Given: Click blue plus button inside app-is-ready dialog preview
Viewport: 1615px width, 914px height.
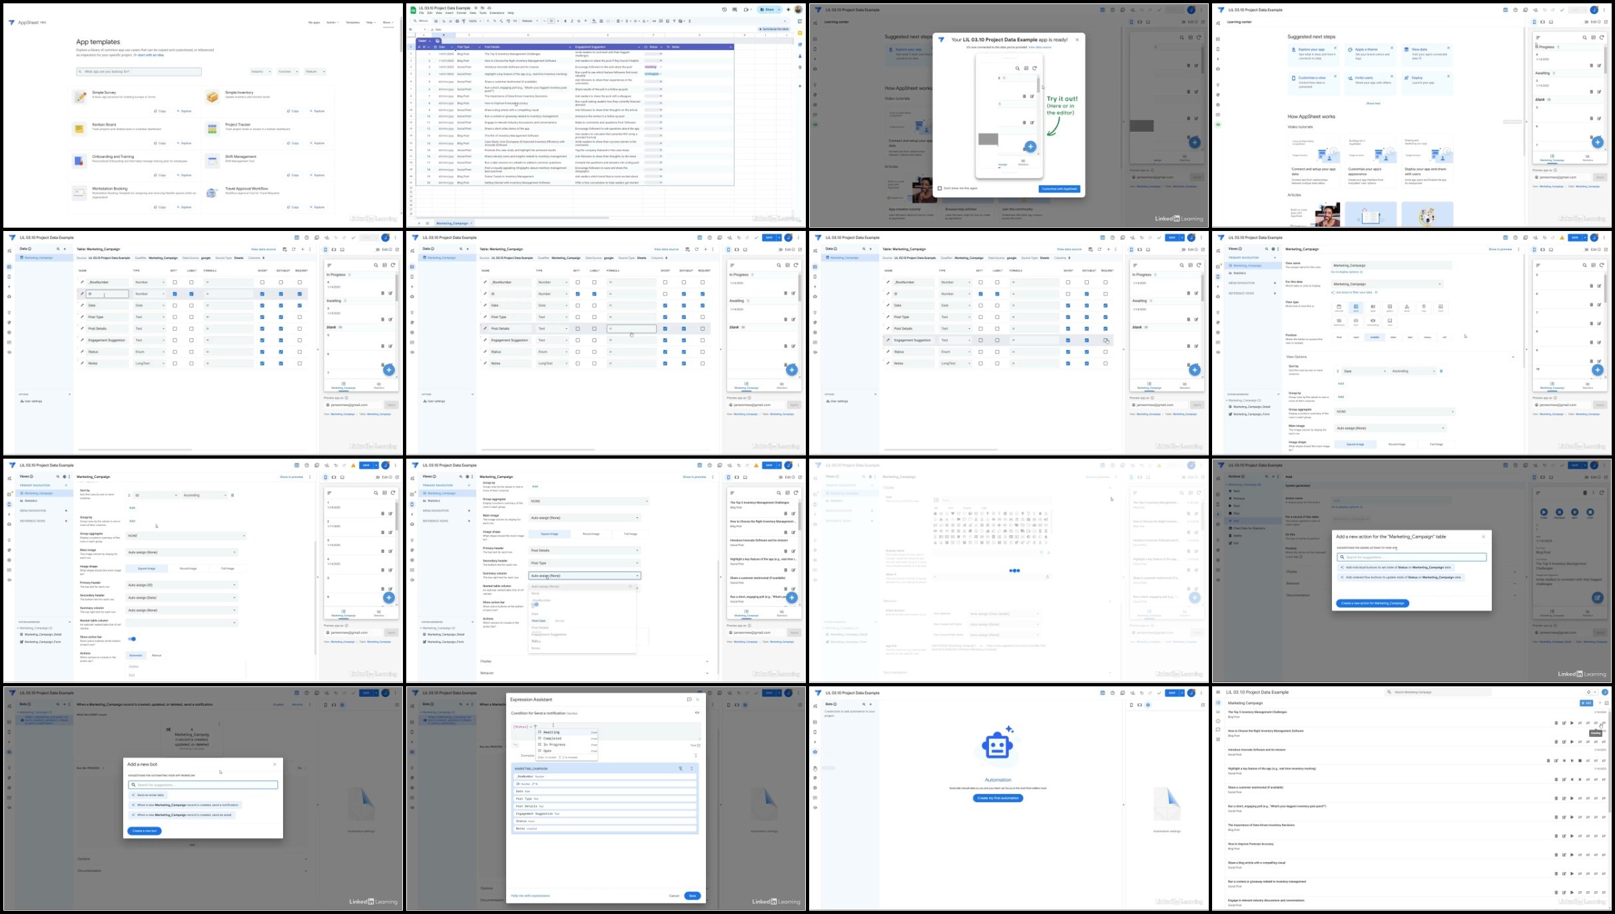Looking at the screenshot, I should [x=1030, y=146].
